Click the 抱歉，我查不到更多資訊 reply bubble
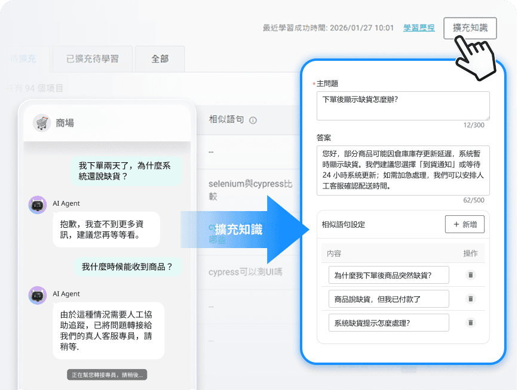The width and height of the screenshot is (518, 390). point(106,230)
